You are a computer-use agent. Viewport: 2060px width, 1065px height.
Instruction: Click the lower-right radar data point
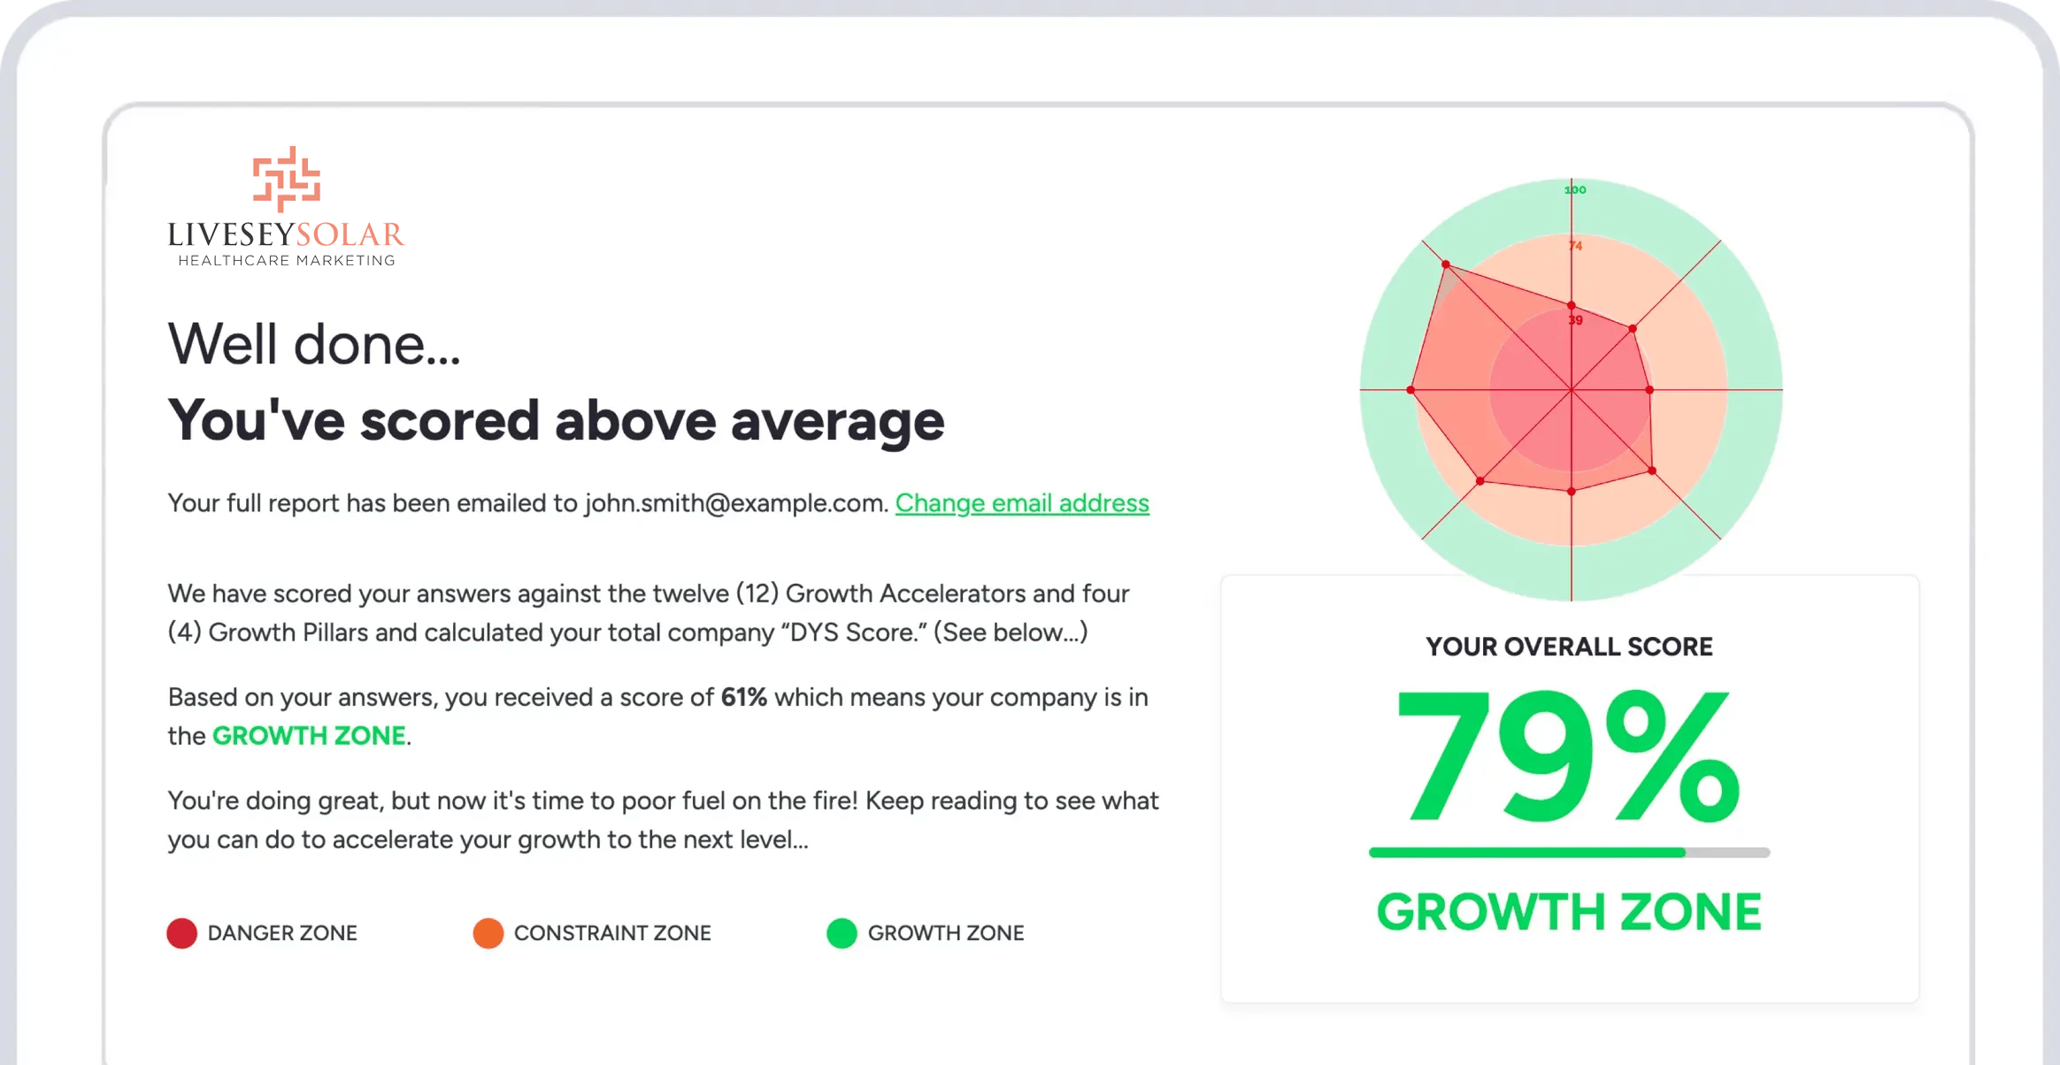[1652, 471]
